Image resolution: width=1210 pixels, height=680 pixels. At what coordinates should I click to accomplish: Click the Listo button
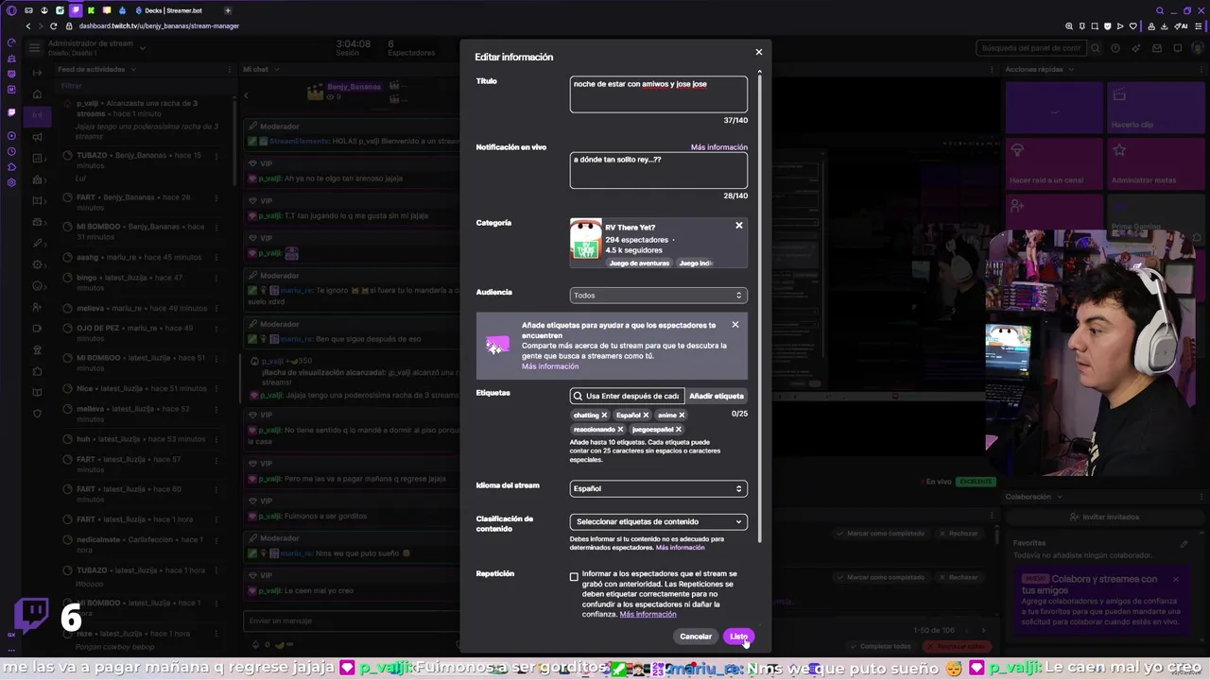point(738,637)
